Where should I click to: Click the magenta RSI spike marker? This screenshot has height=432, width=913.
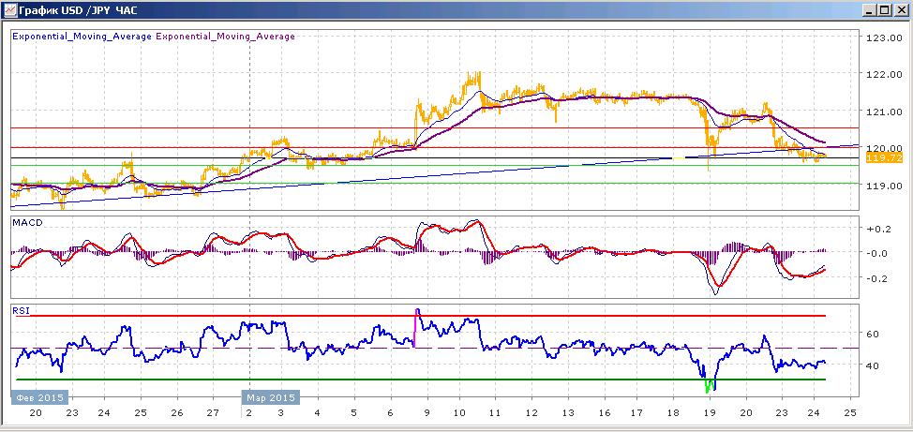[x=415, y=328]
